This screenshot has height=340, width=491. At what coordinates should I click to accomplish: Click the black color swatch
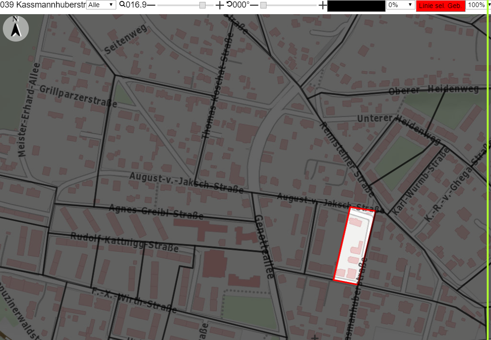tap(356, 6)
